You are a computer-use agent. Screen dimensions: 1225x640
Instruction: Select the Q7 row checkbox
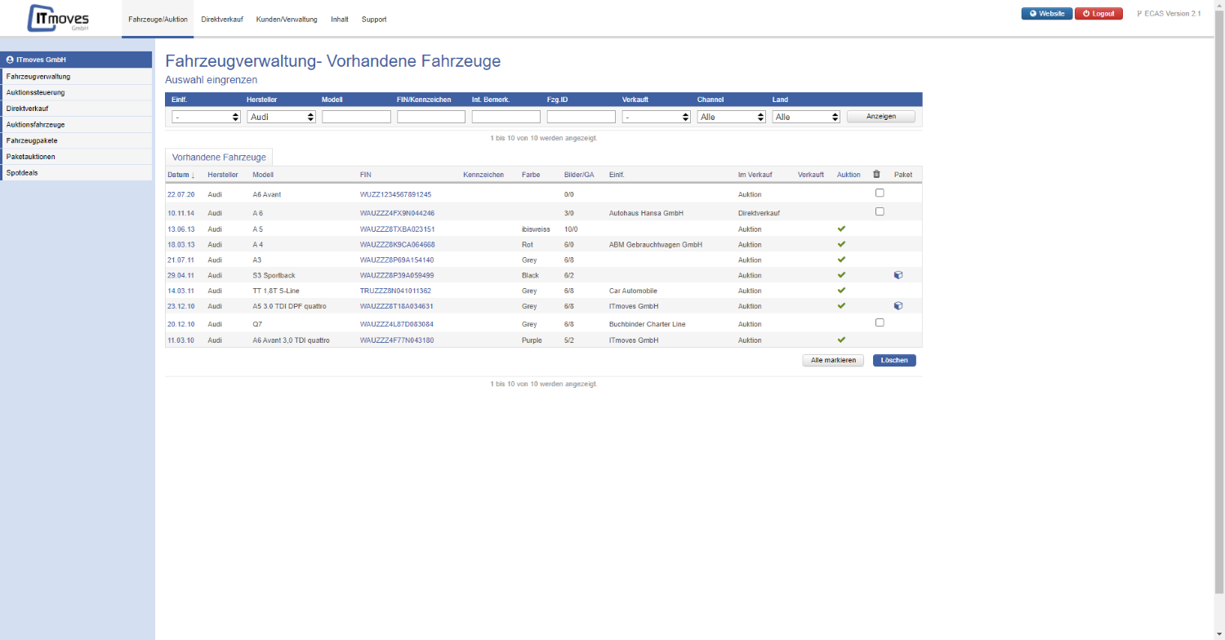[880, 322]
